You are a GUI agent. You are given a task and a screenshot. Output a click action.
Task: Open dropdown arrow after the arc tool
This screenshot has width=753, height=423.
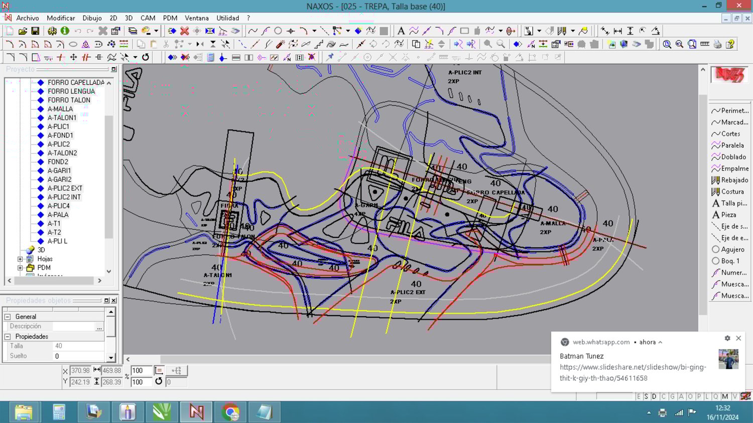click(x=314, y=31)
